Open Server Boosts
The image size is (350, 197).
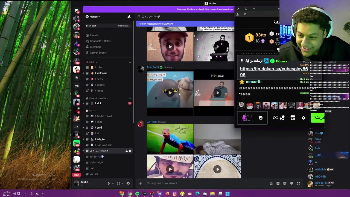pos(98,53)
